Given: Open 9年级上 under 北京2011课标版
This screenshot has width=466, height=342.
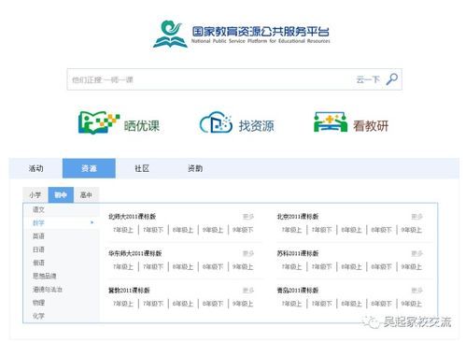Looking at the screenshot, I should [411, 230].
